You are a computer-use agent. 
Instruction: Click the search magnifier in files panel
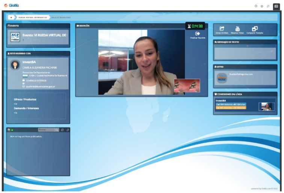pyautogui.click(x=57, y=130)
